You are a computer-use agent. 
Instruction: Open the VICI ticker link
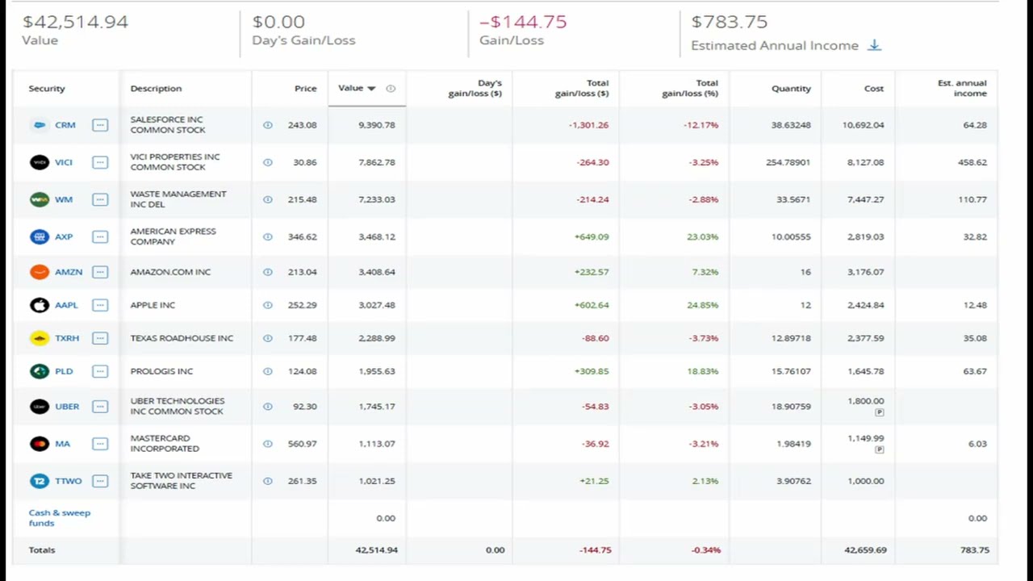point(64,162)
